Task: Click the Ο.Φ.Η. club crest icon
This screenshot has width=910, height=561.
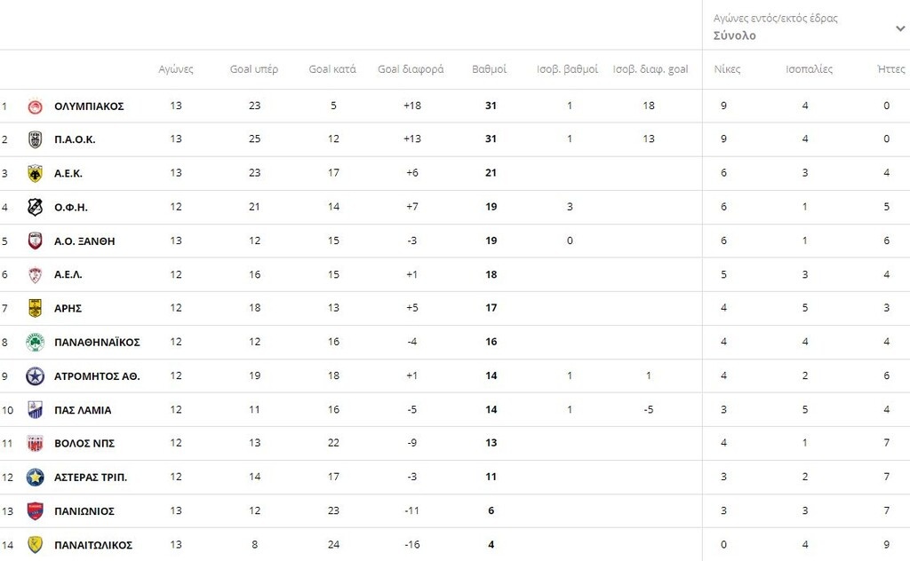Action: (35, 207)
